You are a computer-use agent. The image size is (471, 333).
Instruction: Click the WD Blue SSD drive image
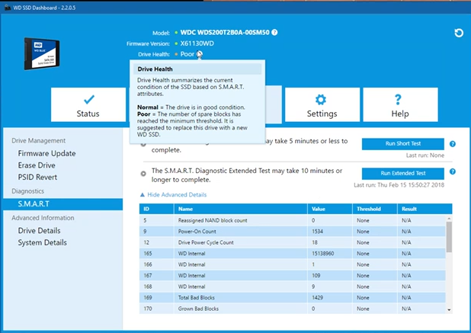pos(42,53)
